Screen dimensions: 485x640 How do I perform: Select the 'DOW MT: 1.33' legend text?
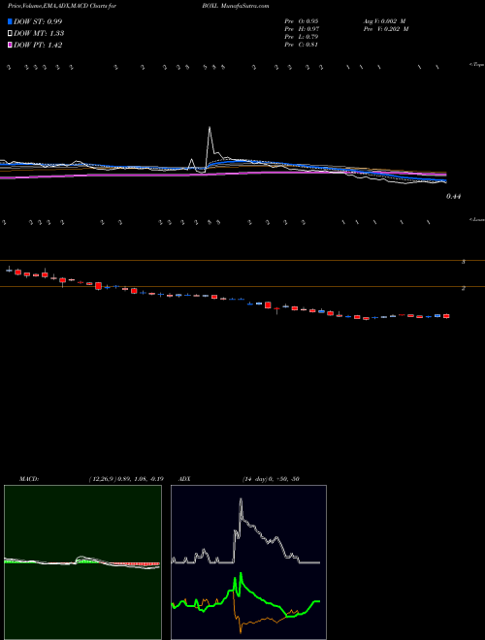click(x=39, y=34)
